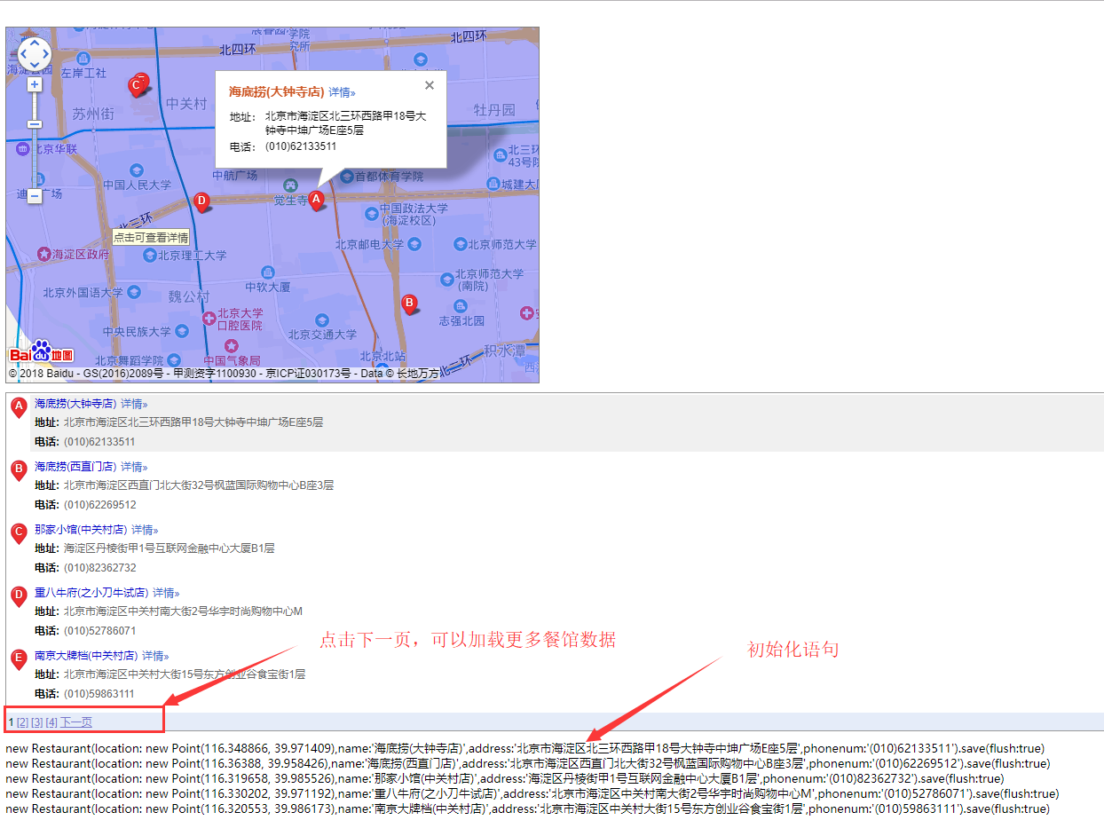Close the 海底捞 info popup on the map

(x=430, y=85)
